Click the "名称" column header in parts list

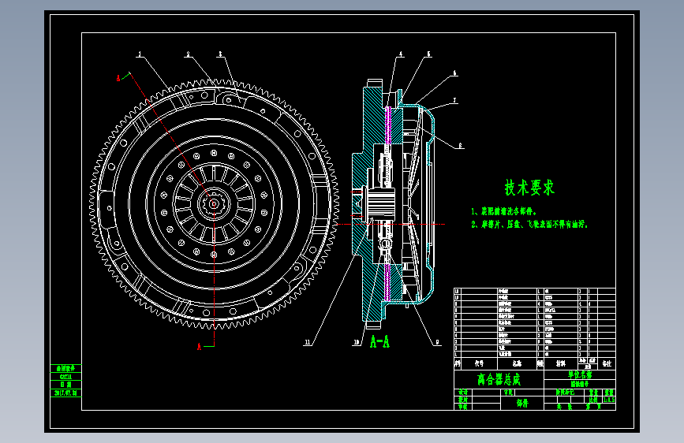(517, 363)
